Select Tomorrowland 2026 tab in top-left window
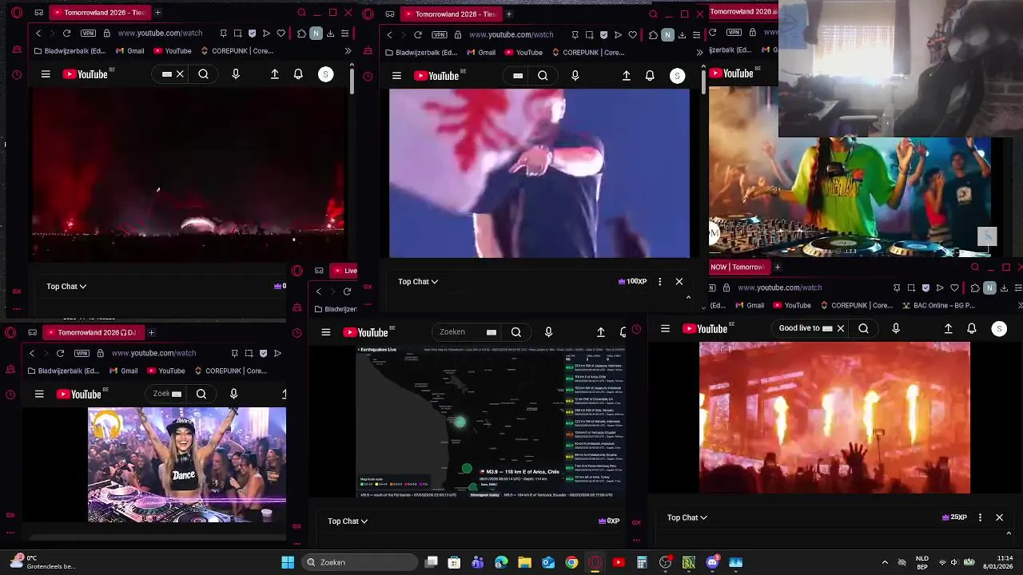The image size is (1023, 575). (x=99, y=13)
